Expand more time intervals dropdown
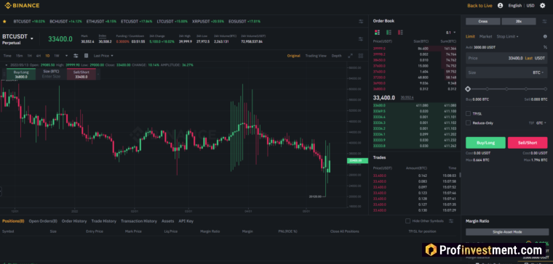553x264 pixels. (x=66, y=56)
